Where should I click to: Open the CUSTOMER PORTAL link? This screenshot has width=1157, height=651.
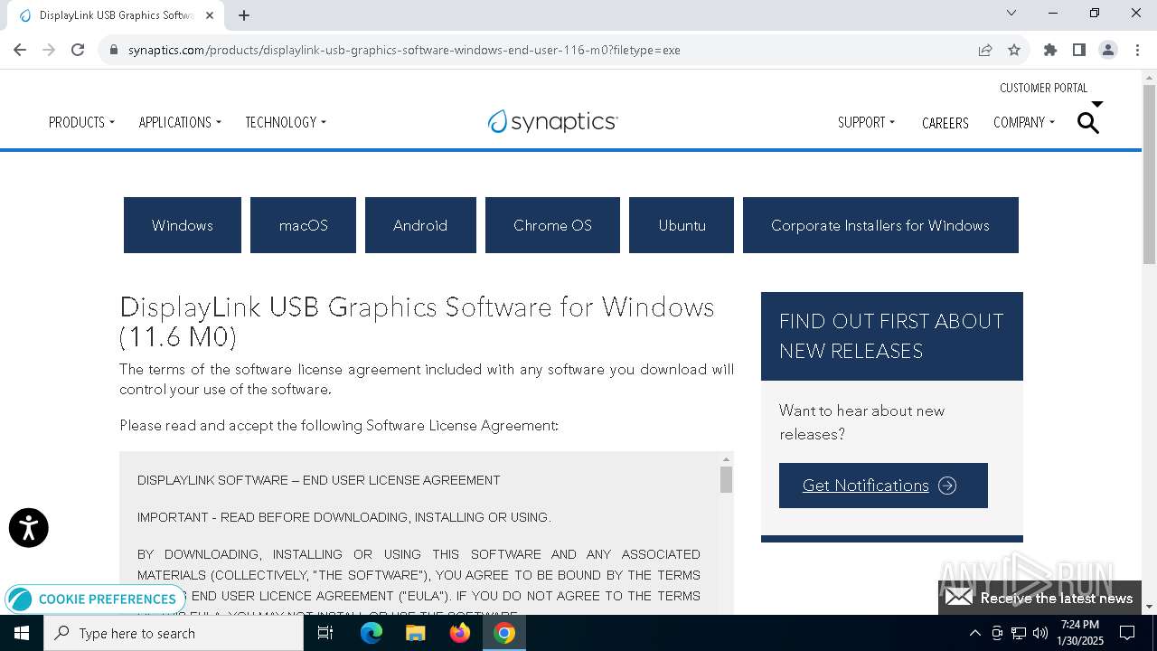coord(1043,88)
